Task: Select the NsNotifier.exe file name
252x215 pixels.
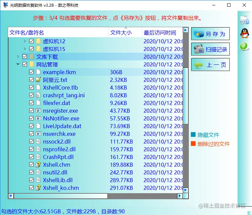Action: tap(61, 118)
